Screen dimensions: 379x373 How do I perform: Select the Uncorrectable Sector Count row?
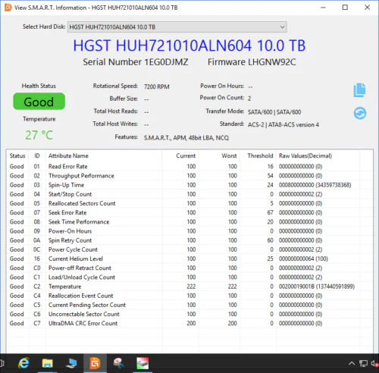[189, 314]
